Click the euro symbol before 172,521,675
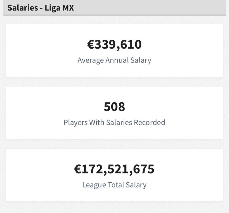The image size is (229, 213). click(x=78, y=169)
